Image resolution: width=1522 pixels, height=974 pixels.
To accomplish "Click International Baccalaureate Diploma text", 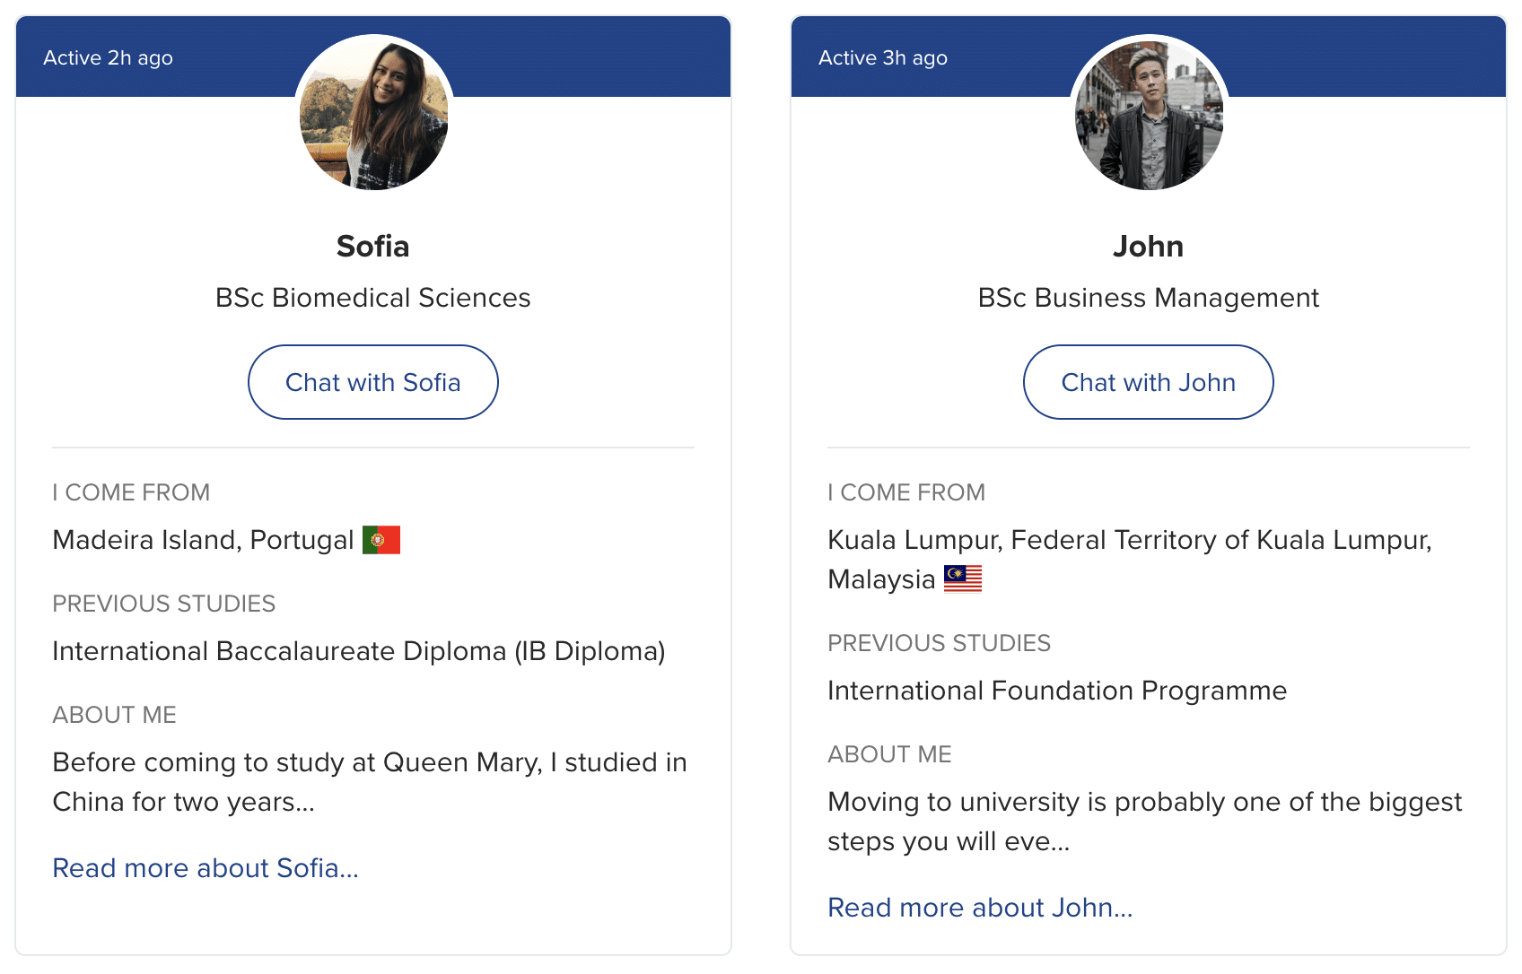I will click(359, 651).
